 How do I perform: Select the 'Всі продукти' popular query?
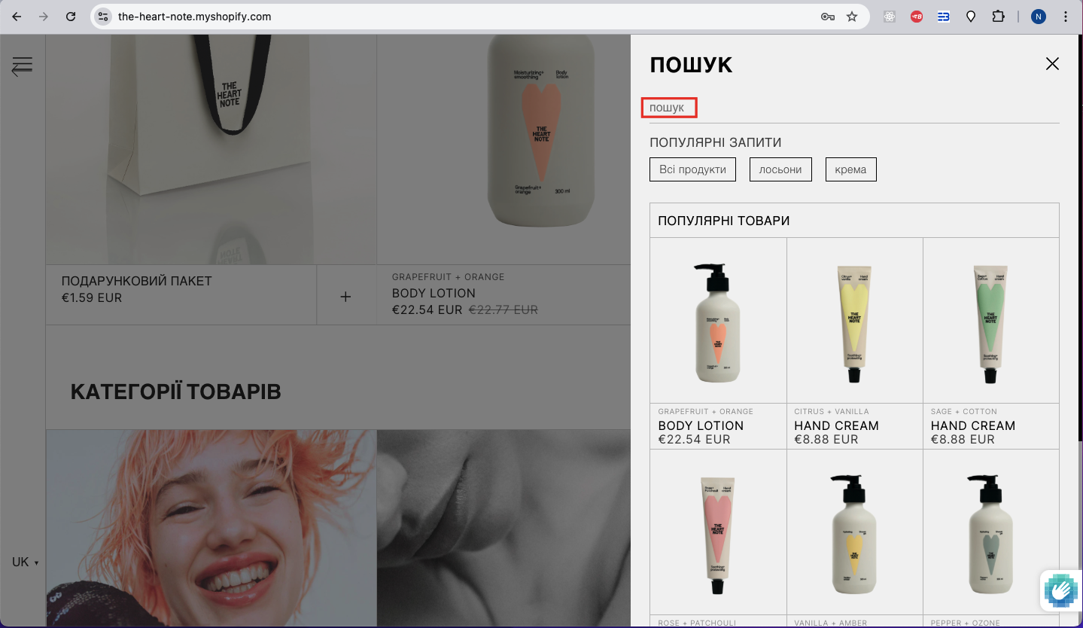click(692, 169)
